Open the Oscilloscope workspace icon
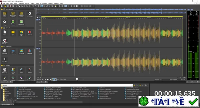The image size is (200, 108). click(21, 22)
